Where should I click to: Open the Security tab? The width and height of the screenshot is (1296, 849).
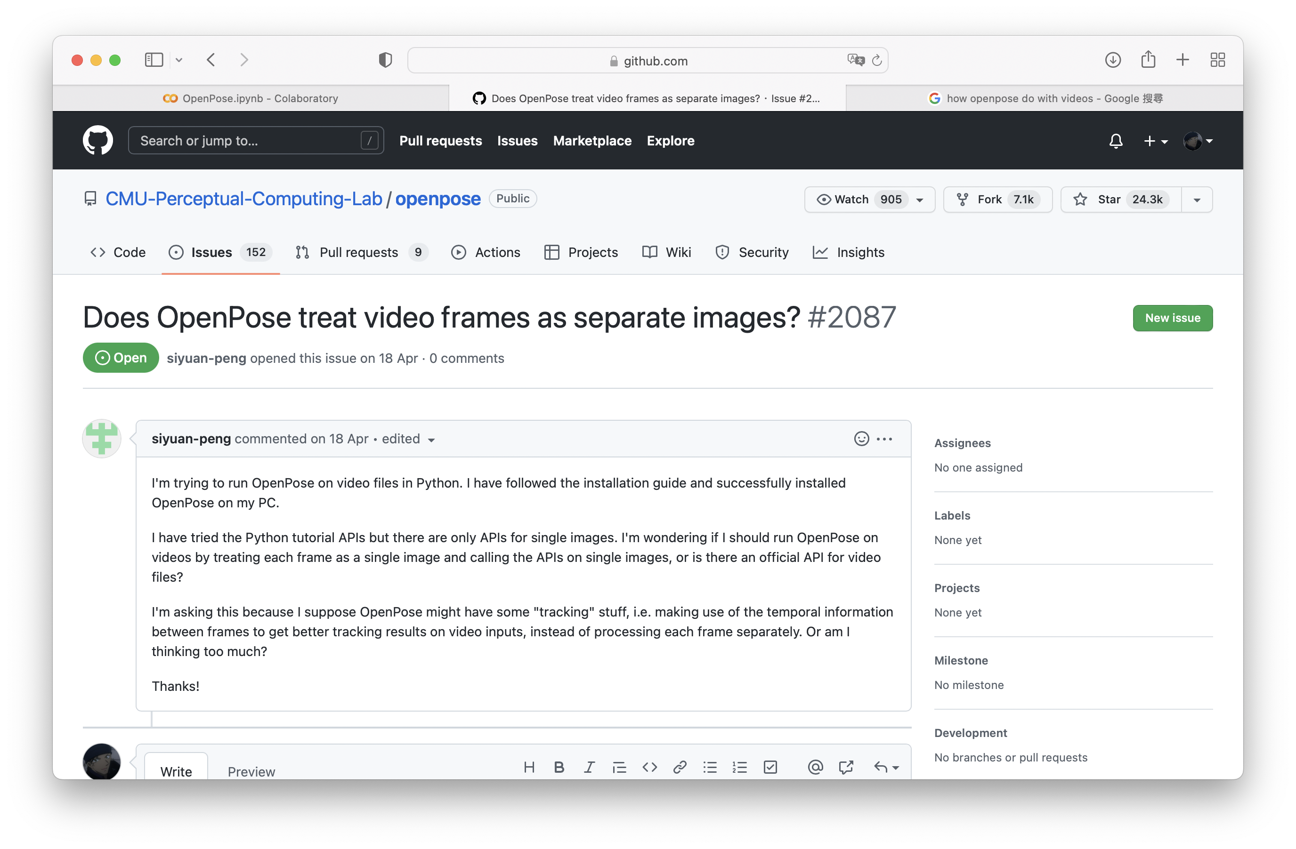pos(752,253)
